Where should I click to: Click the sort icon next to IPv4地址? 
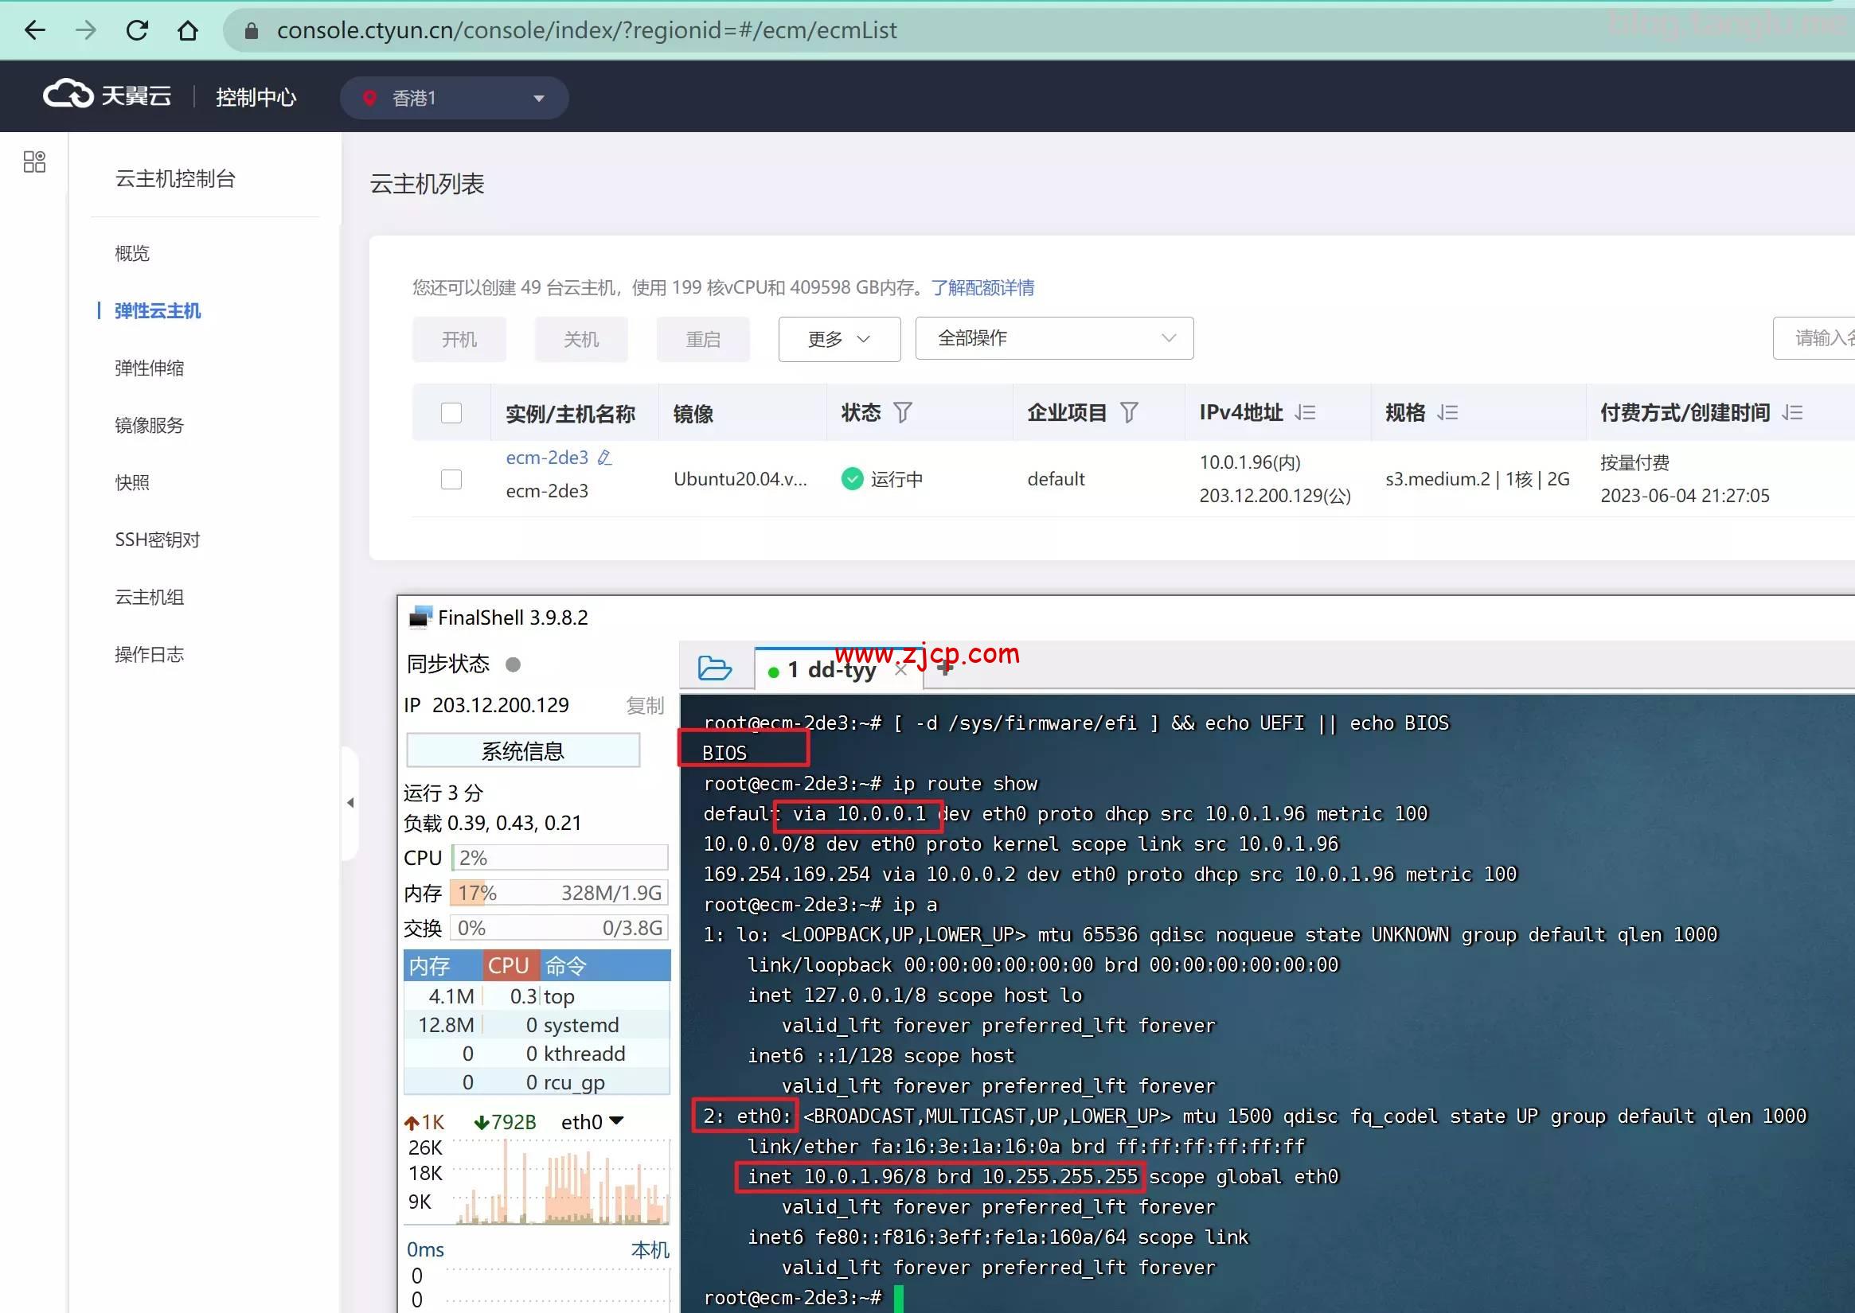tap(1306, 412)
